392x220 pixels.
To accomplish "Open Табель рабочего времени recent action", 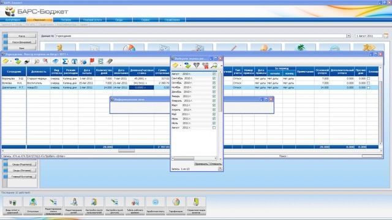I will [135, 205].
